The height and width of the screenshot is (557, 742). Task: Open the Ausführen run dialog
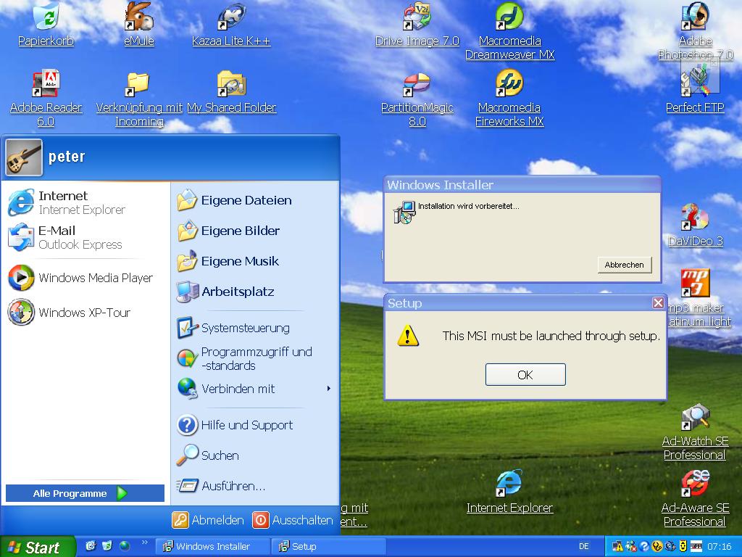point(254,485)
